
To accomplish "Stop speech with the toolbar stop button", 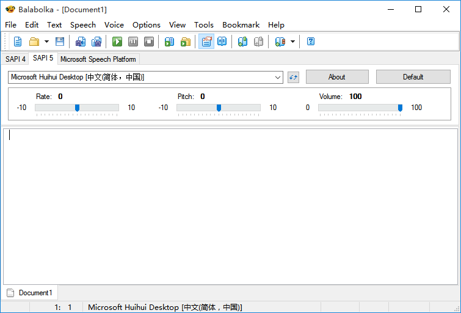I will (149, 42).
